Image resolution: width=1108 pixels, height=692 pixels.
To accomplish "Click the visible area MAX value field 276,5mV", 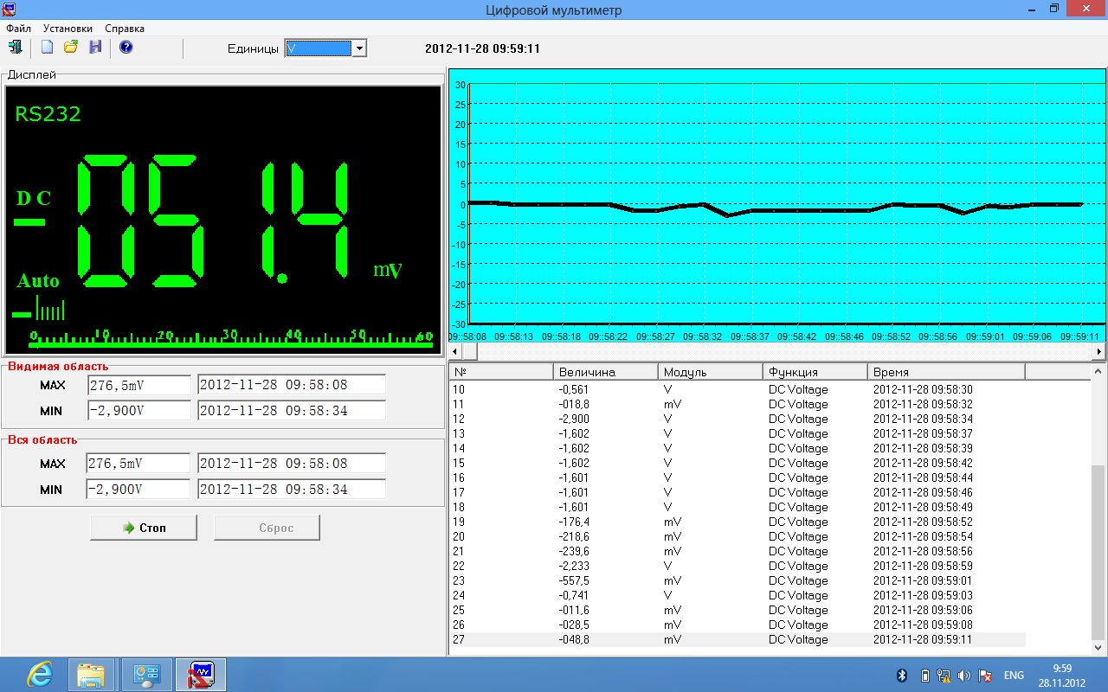I will coord(139,385).
